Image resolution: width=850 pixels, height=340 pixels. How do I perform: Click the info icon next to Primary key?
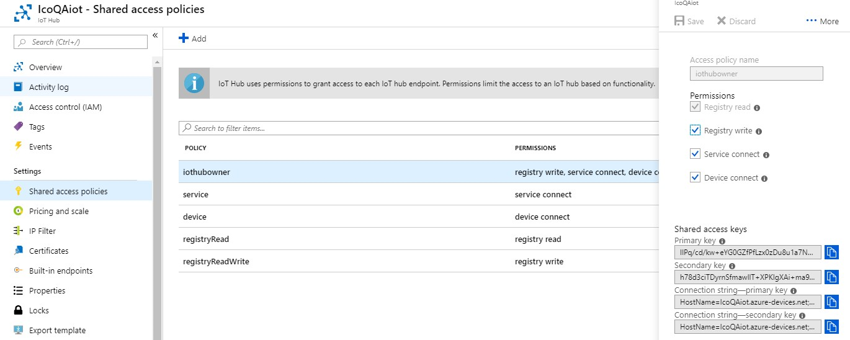point(722,241)
